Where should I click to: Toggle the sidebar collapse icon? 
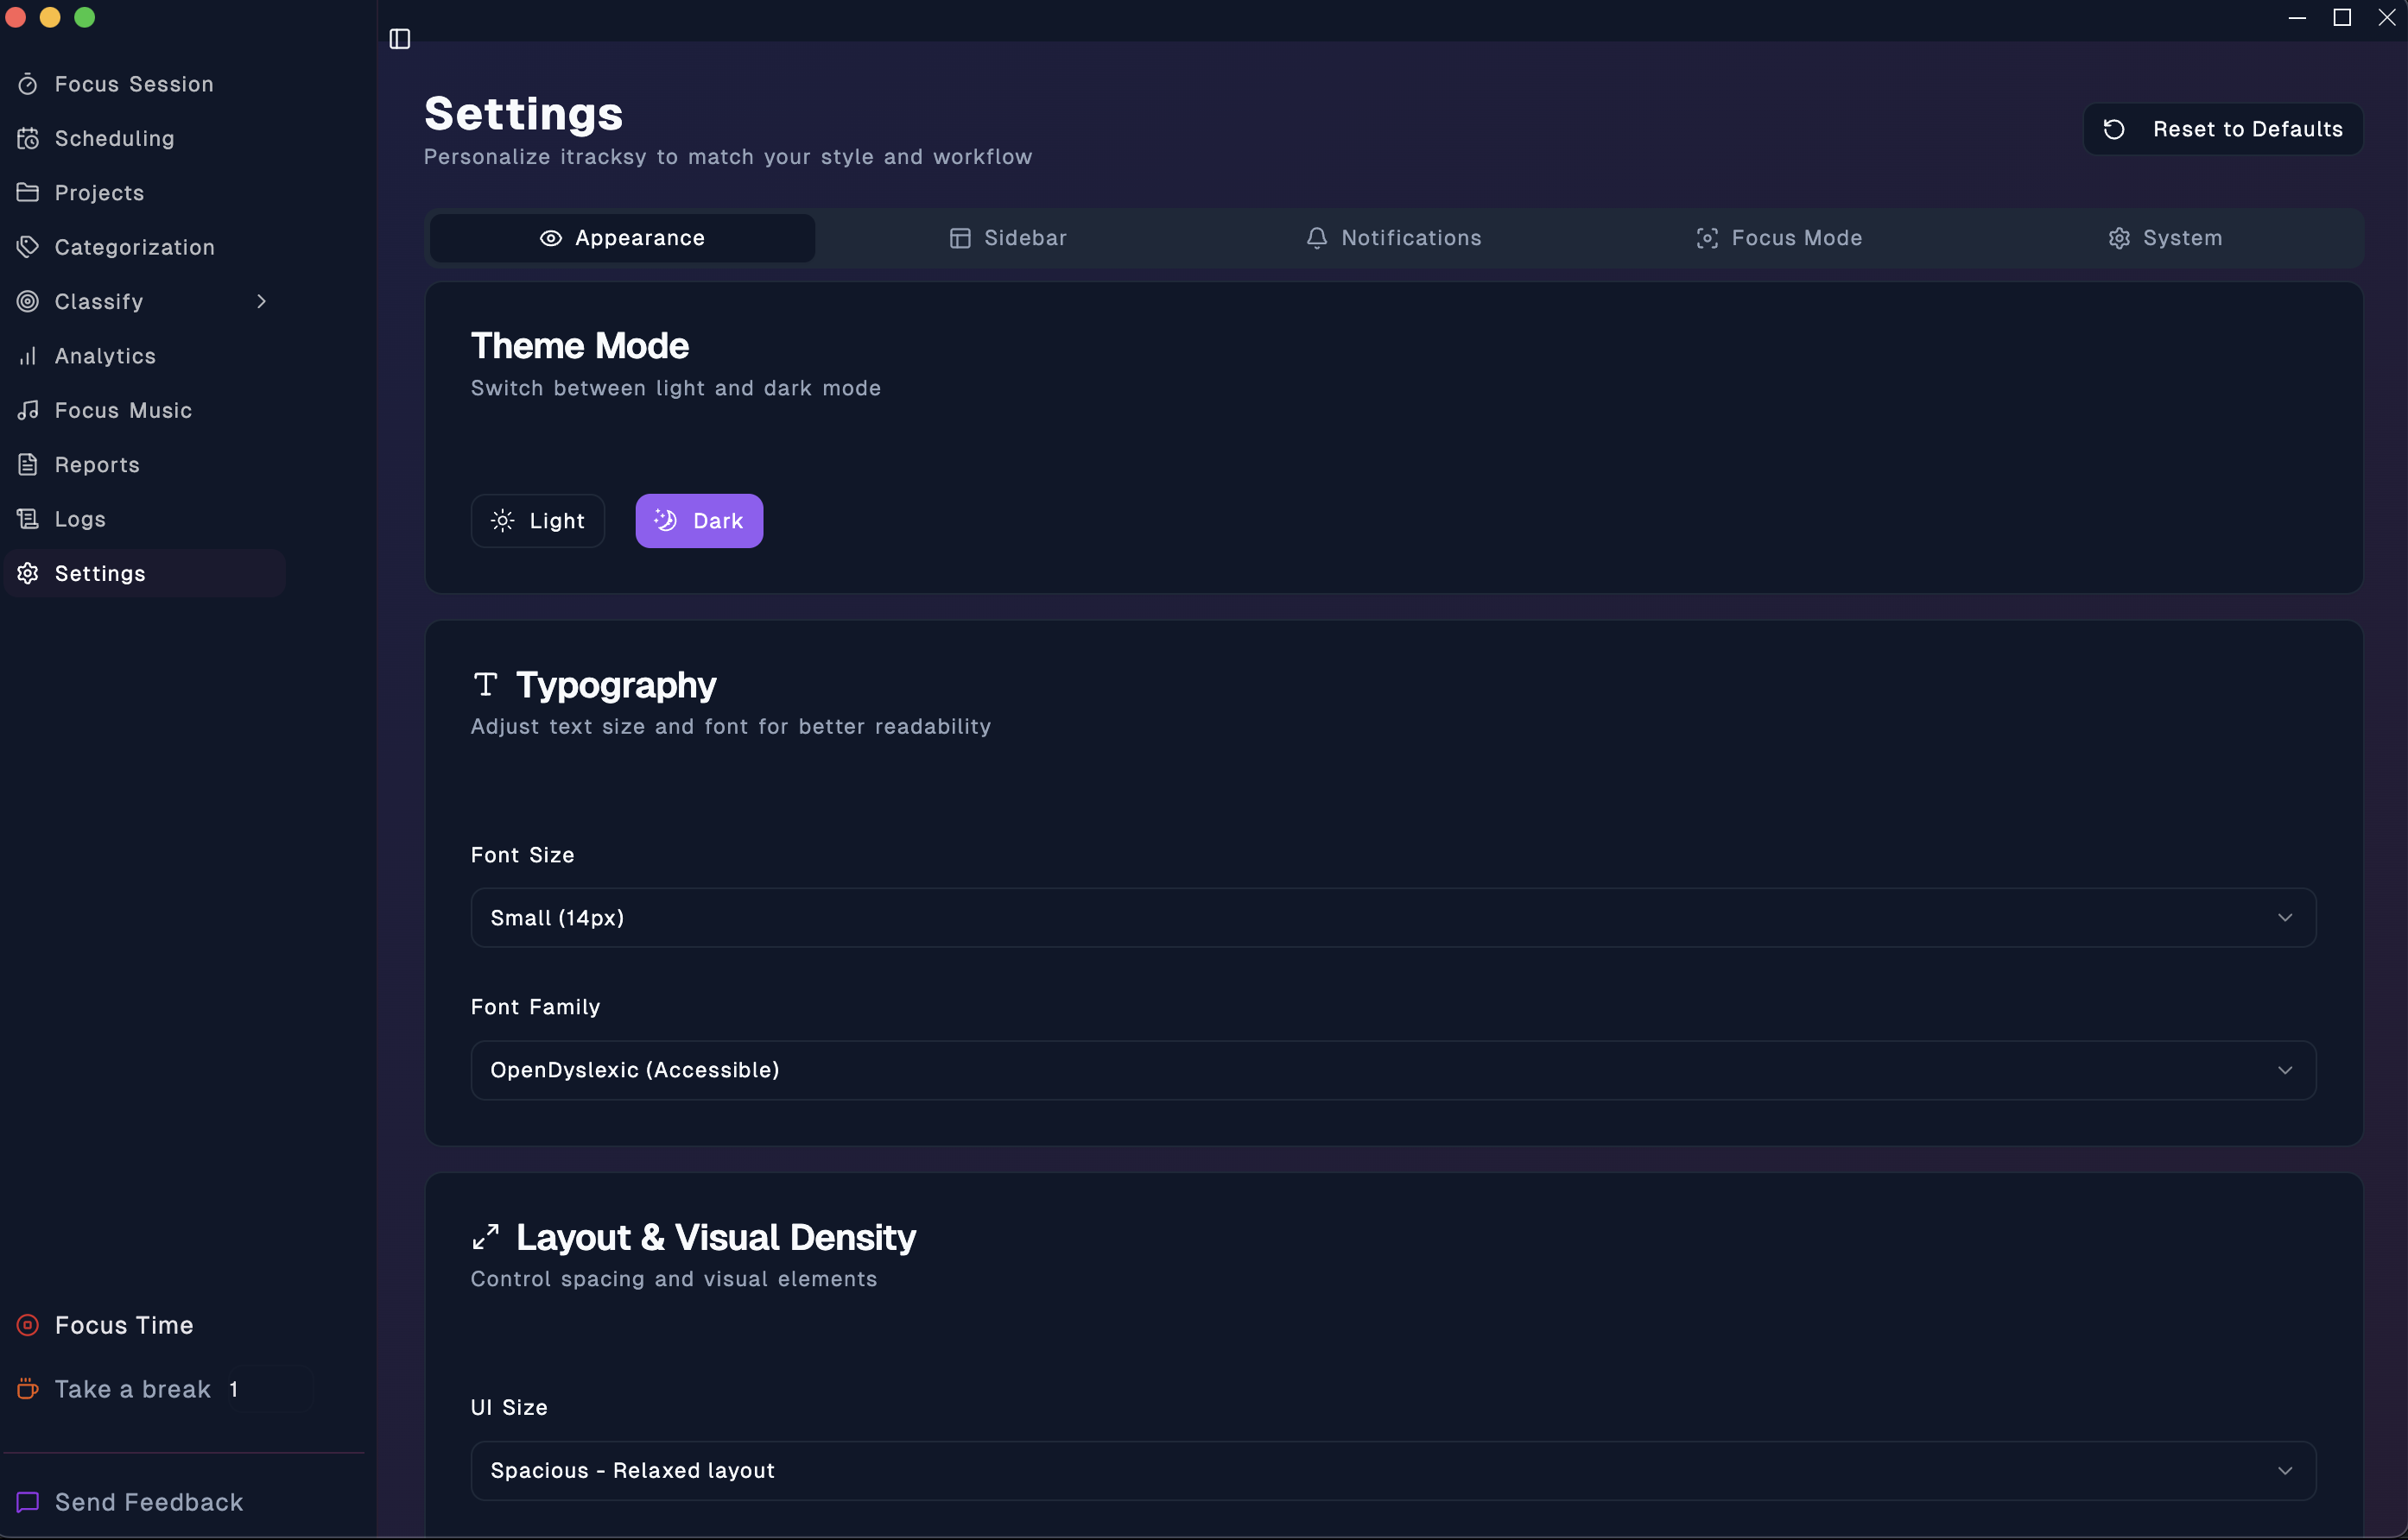(x=400, y=39)
